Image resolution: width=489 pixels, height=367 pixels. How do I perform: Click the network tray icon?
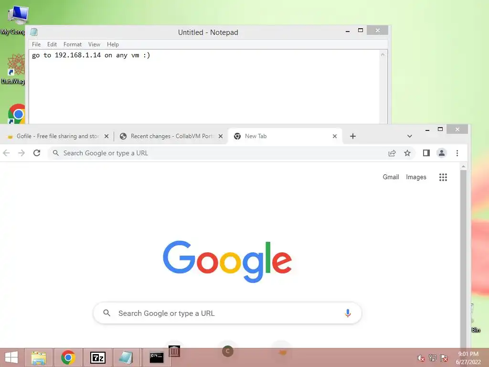[x=433, y=358]
